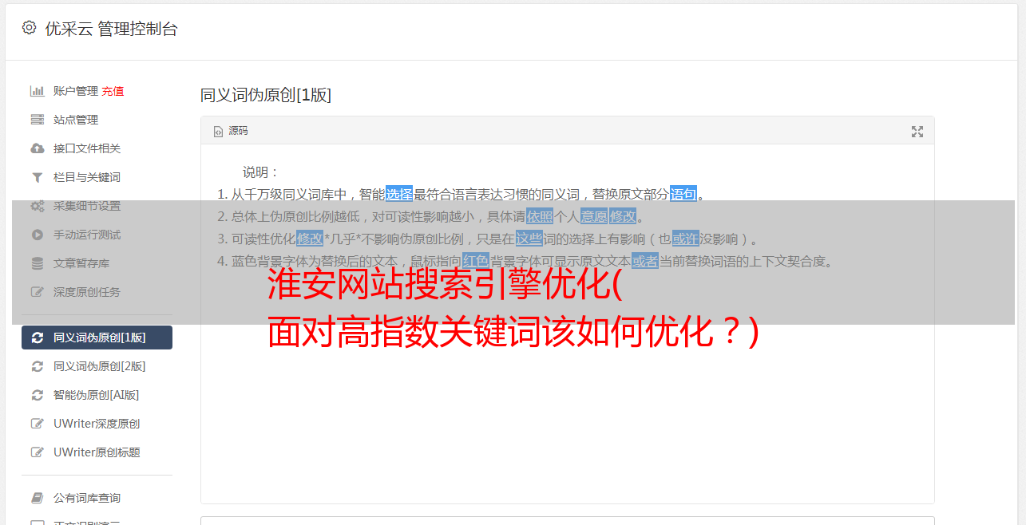This screenshot has height=525, width=1026.
Task: Select 同义词伪原创[1版] menu item
Action: click(97, 337)
